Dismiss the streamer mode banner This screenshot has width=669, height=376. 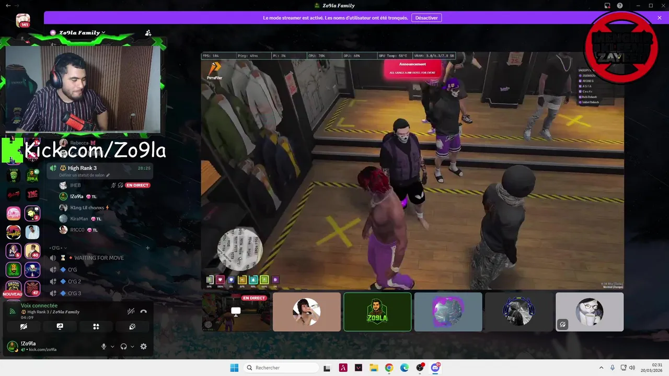coord(660,18)
